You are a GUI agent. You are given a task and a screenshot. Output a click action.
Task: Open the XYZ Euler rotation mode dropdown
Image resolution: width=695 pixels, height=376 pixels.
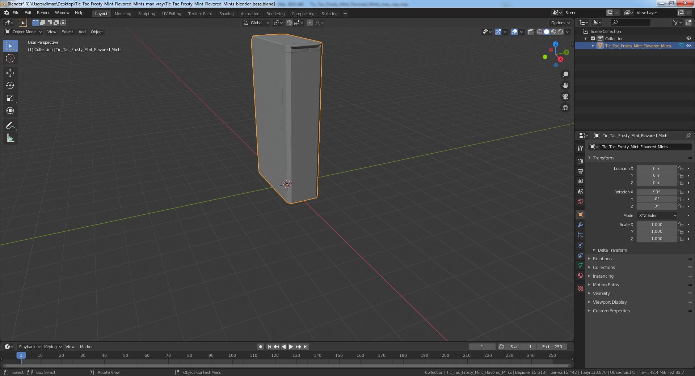pos(657,215)
